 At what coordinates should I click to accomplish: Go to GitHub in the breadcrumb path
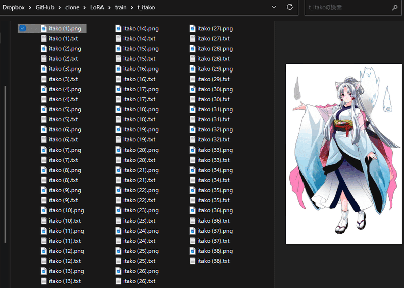pyautogui.click(x=45, y=7)
